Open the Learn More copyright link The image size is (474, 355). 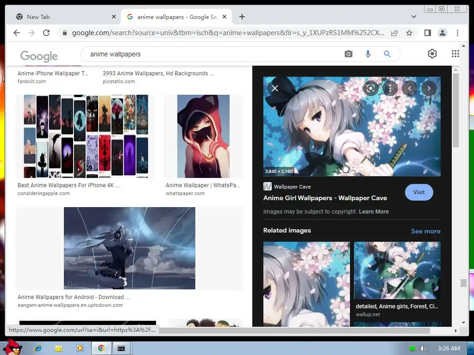point(374,212)
